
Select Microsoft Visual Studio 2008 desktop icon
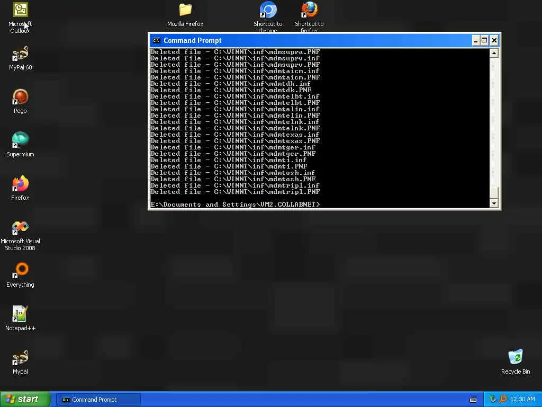pyautogui.click(x=20, y=235)
